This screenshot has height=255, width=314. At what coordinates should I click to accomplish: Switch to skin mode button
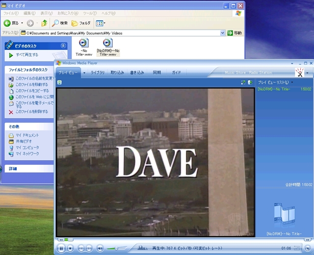coord(308,249)
